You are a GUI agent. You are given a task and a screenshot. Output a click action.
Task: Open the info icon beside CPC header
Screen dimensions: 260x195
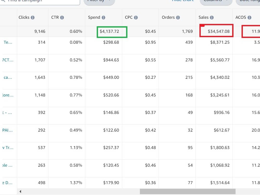pos(136,17)
